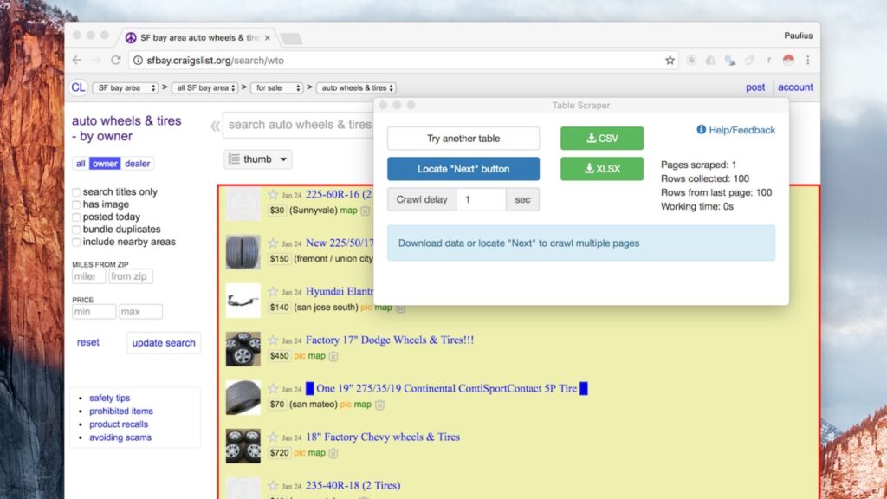Download collected data as XLSX
The height and width of the screenshot is (499, 887).
point(601,168)
